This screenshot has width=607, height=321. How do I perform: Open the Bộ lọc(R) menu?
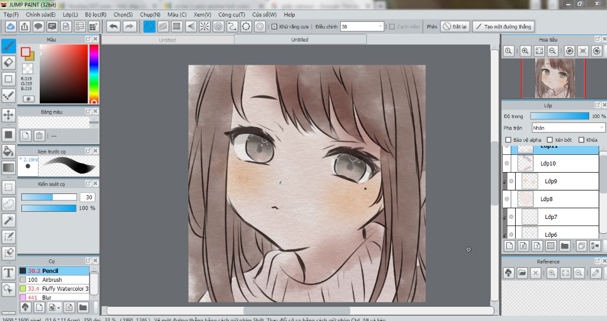pos(95,15)
